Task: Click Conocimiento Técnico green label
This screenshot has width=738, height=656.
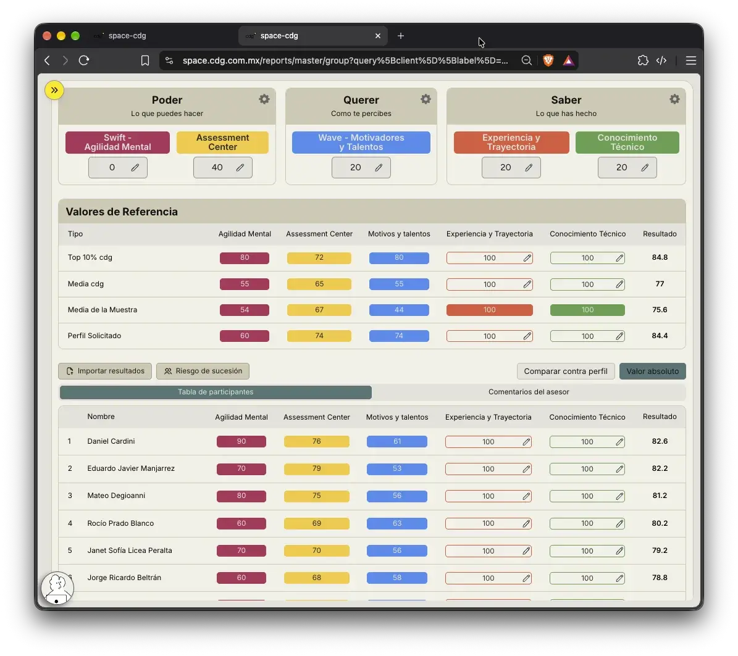Action: click(x=627, y=143)
